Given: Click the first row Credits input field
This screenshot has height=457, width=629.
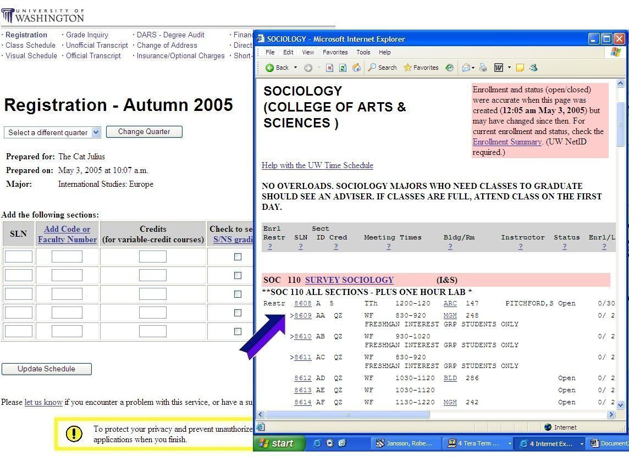Looking at the screenshot, I should coord(153,257).
